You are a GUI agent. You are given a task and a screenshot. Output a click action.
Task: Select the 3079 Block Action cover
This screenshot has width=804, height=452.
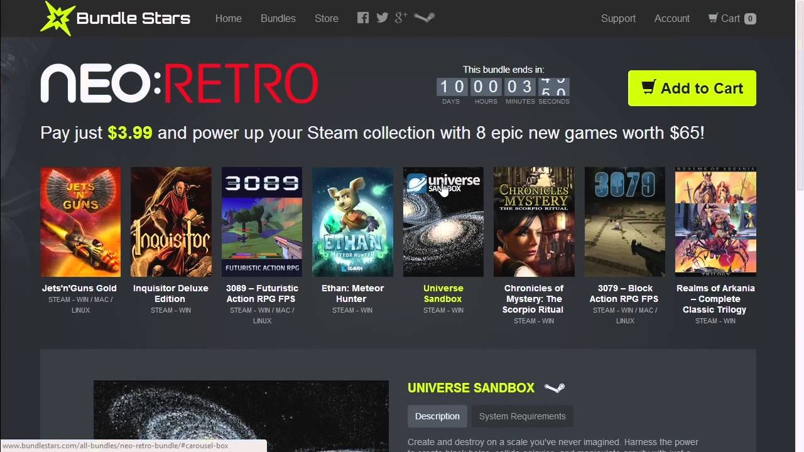625,222
